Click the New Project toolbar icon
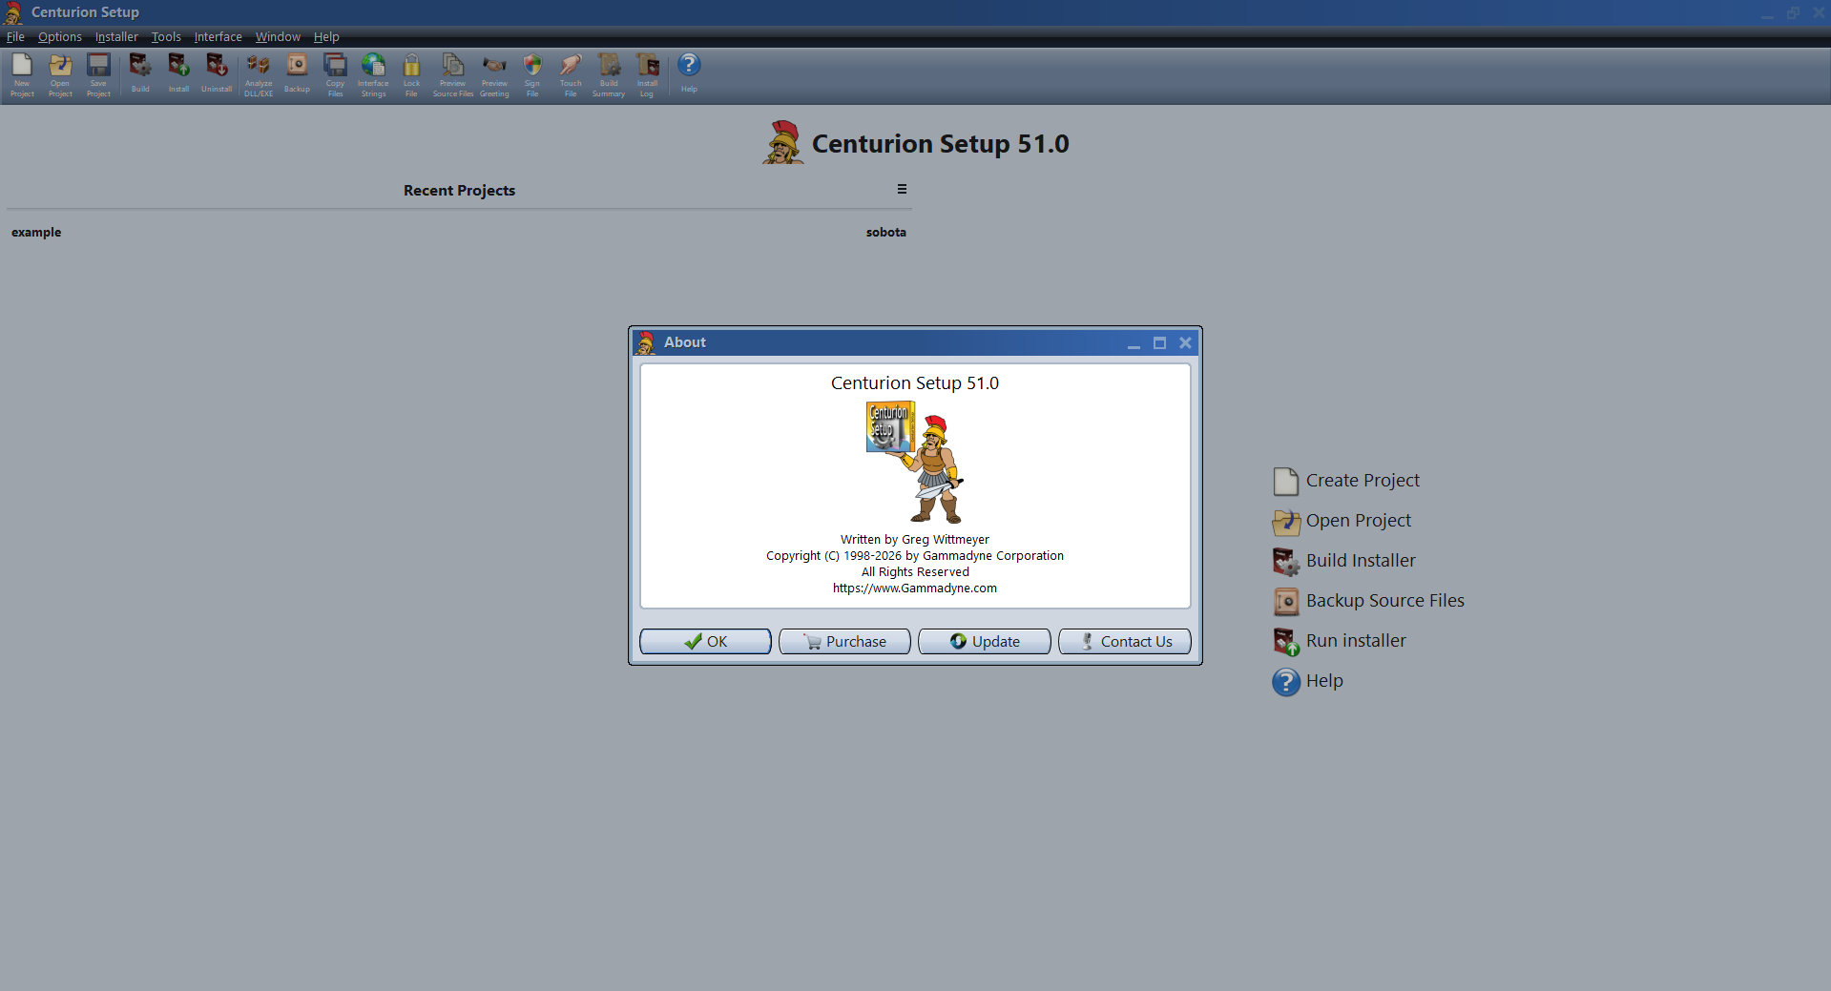Viewport: 1831px width, 991px height. point(22,74)
